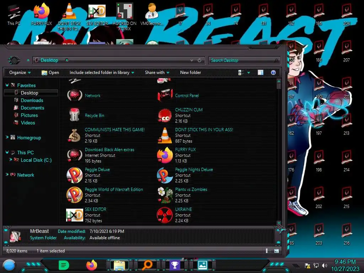Select Desktop in Favorites
This screenshot has height=273, width=364.
tap(31, 93)
